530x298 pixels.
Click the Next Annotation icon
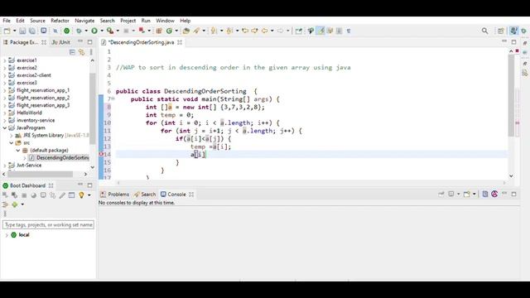click(214, 31)
